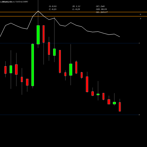
Task: Click the 'NASDAQ DBVT' chart title
Action: pos(22,2)
